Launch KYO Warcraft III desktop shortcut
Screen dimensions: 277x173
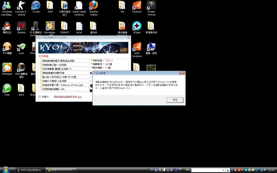(21, 70)
